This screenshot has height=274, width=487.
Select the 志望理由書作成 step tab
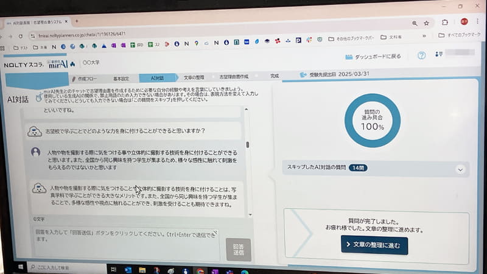234,77
